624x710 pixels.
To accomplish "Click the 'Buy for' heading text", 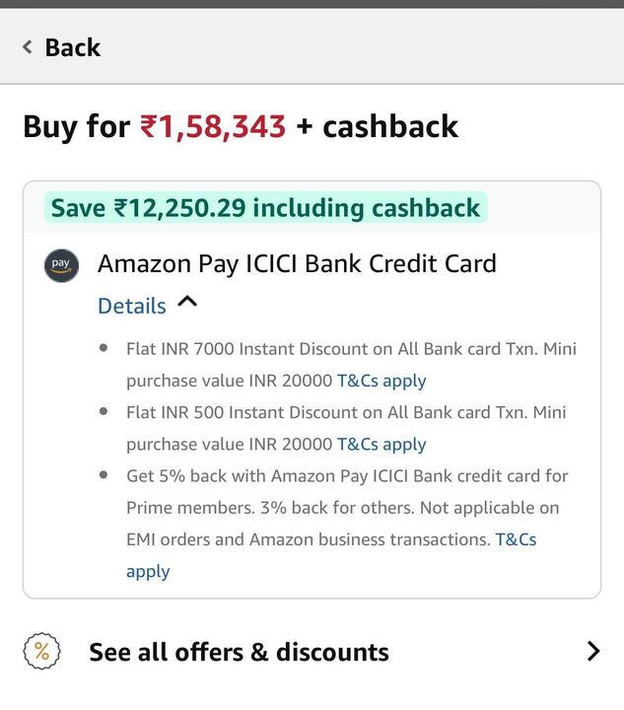I will [76, 127].
